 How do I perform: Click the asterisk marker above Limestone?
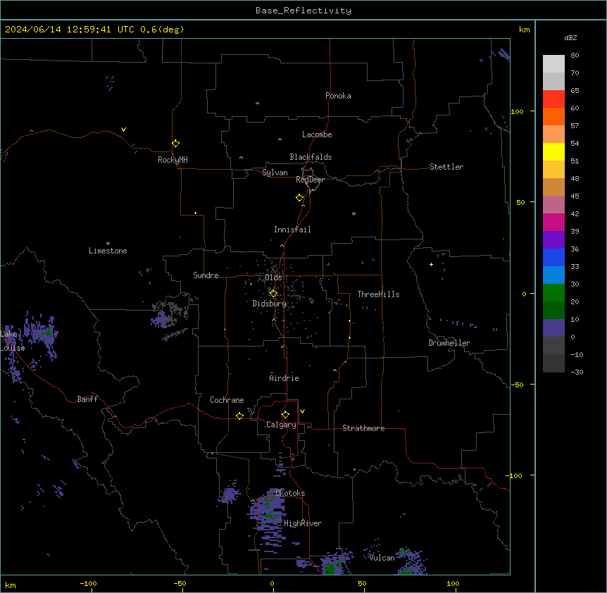point(108,243)
